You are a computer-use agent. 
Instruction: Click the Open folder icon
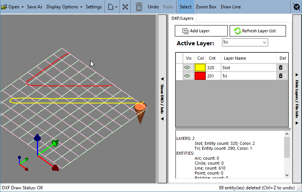4,7
